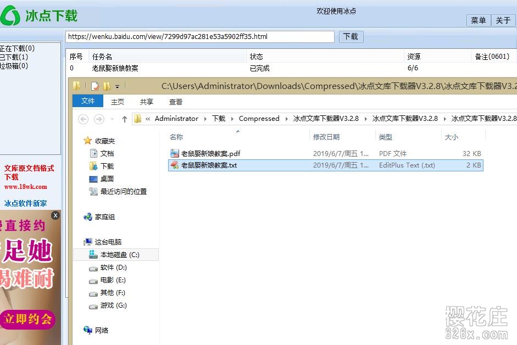Select 垃圾箱(0) in left list
517x345 pixels.
[x=14, y=65]
